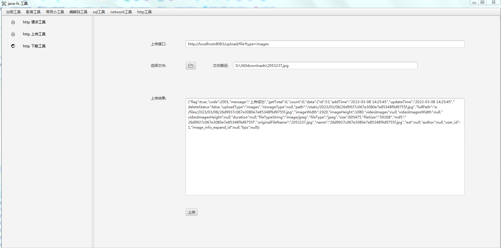Click the lock icon beside http 上传工具

point(13,34)
